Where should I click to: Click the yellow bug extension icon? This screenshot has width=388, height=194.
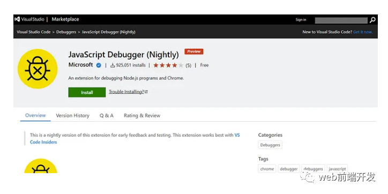38,69
